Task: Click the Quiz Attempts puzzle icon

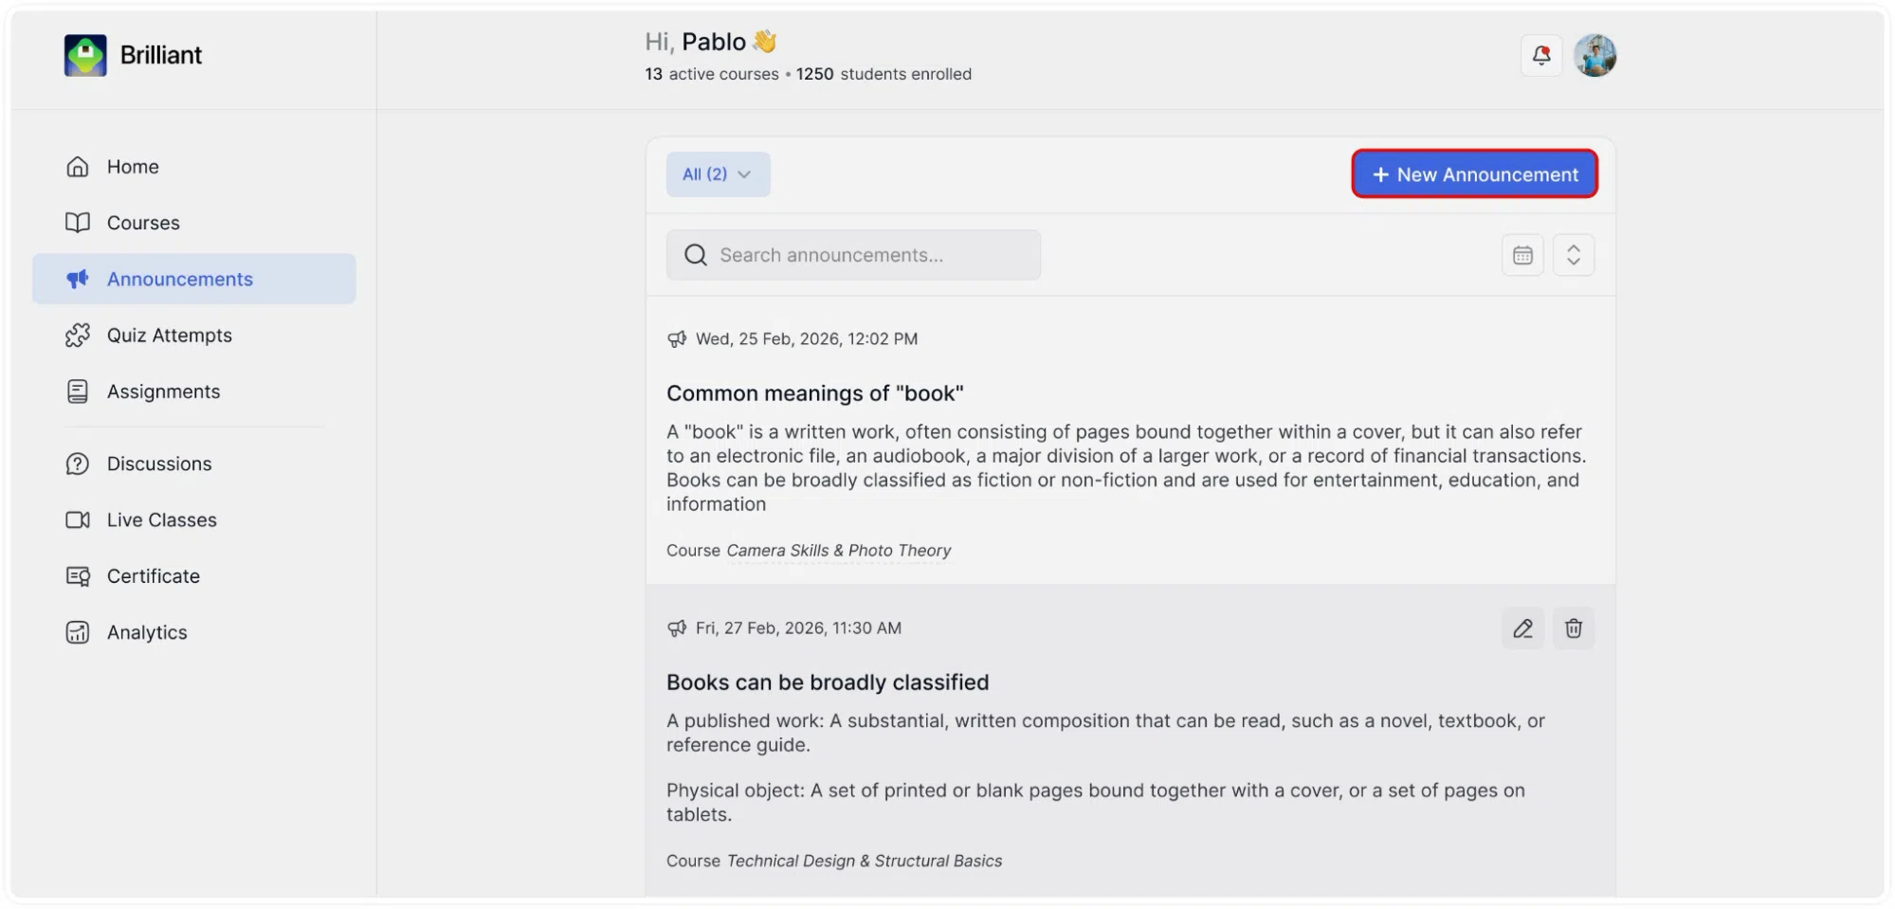Action: pyautogui.click(x=78, y=336)
